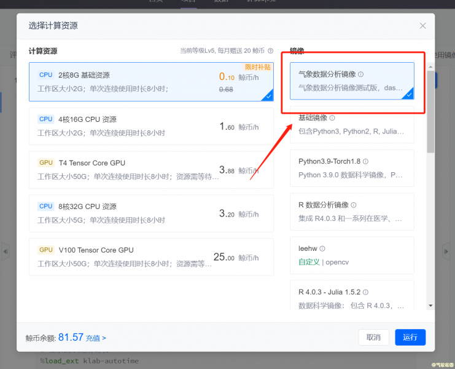Click info icon next to 气象数据分析镜像
455x369 pixels.
pyautogui.click(x=361, y=74)
